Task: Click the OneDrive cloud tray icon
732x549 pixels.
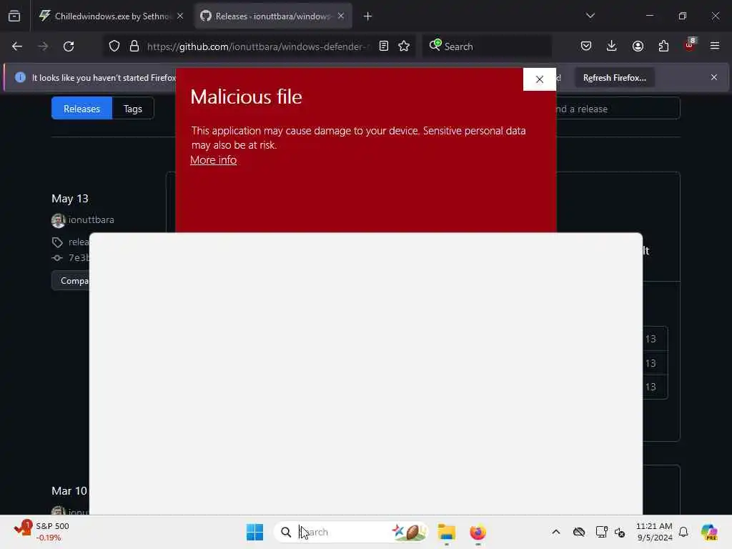Action: [x=579, y=532]
